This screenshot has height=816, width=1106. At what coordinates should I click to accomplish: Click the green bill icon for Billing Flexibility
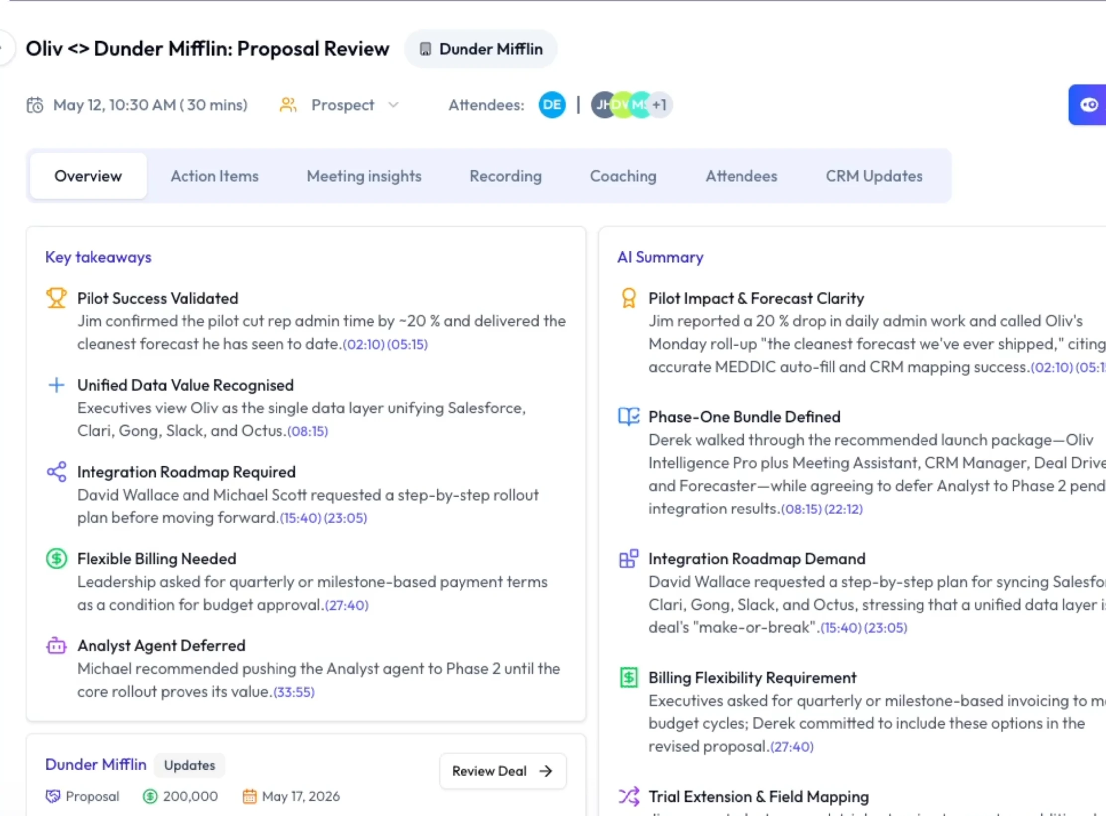coord(629,677)
